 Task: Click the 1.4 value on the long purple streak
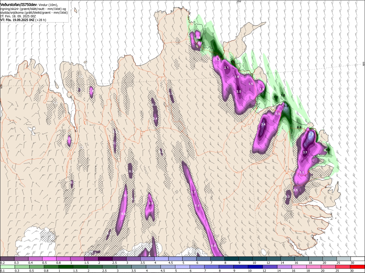tap(197, 205)
